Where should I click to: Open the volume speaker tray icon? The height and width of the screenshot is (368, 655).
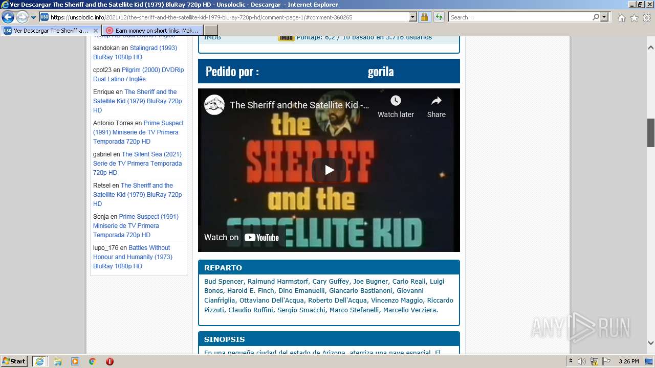[x=582, y=361]
